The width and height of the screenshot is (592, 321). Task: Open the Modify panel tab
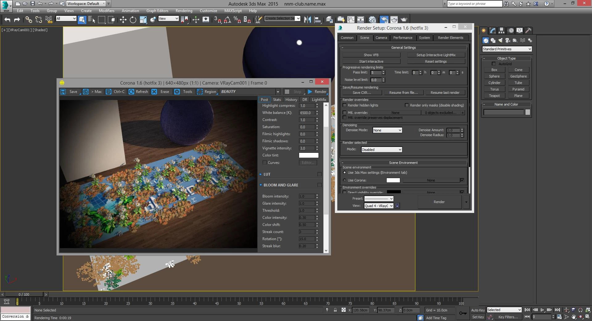pos(493,30)
